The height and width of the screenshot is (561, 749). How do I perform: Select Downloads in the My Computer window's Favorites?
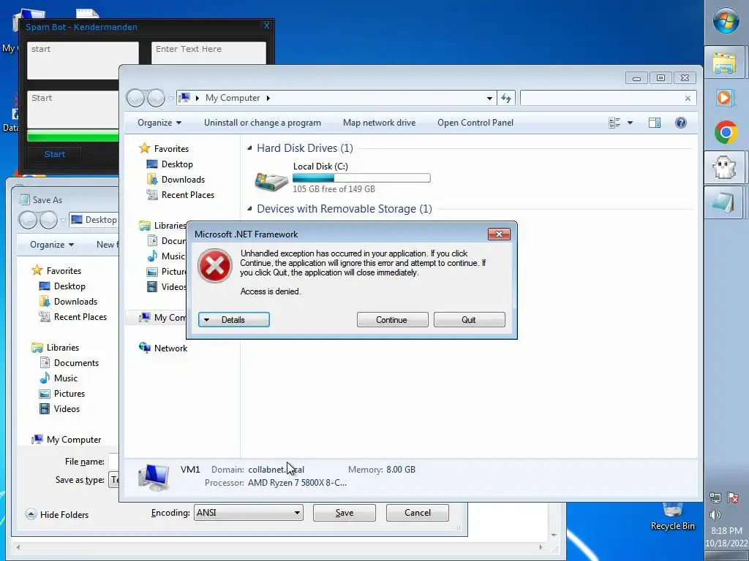(x=183, y=180)
